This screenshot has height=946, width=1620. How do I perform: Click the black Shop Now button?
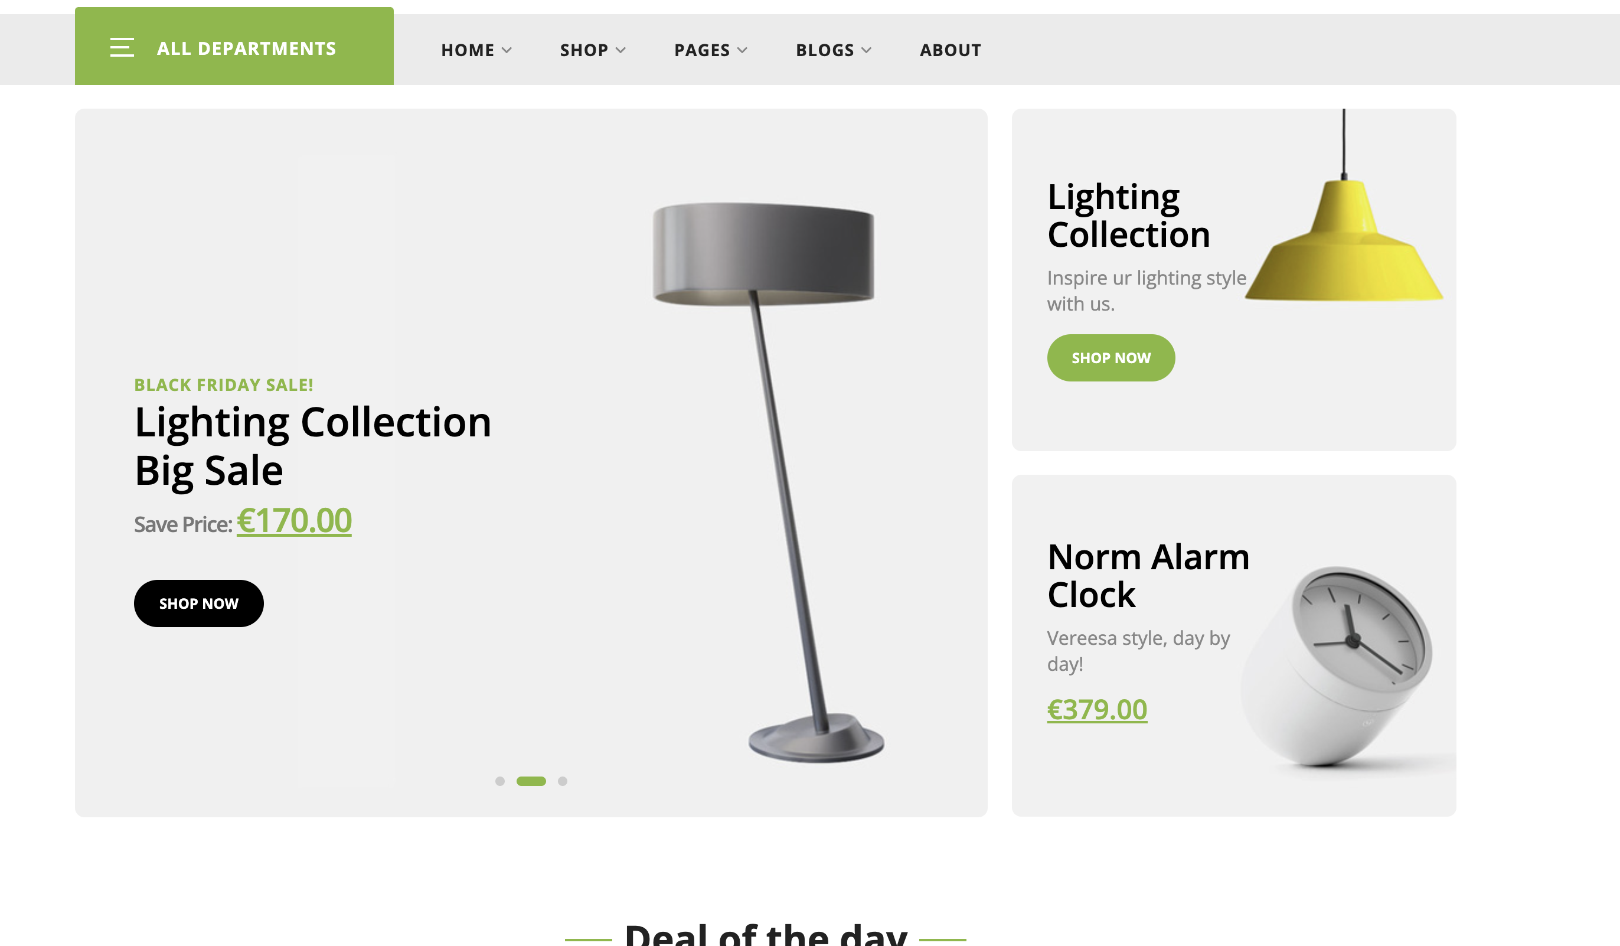pyautogui.click(x=198, y=604)
